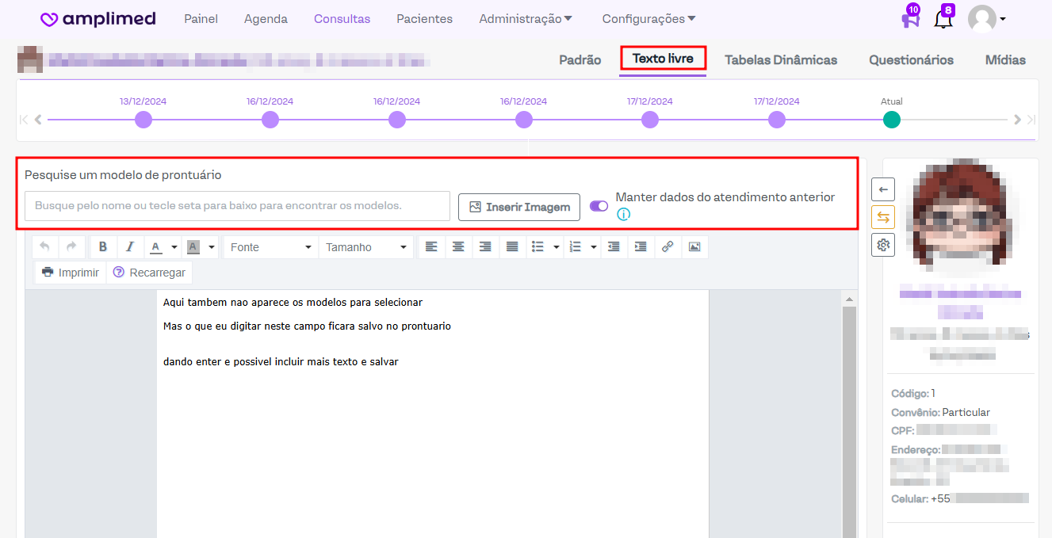The width and height of the screenshot is (1052, 538).
Task: Expand the Administração menu
Action: click(x=526, y=19)
